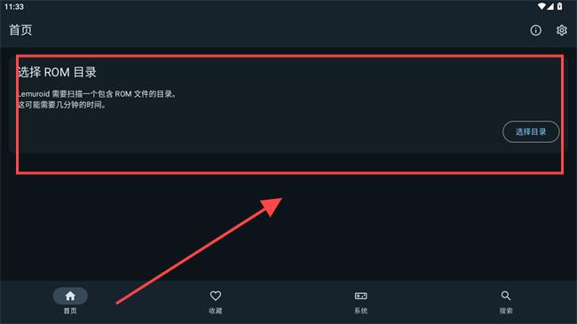
Task: Click the 首页 title in the top bar
Action: (20, 30)
